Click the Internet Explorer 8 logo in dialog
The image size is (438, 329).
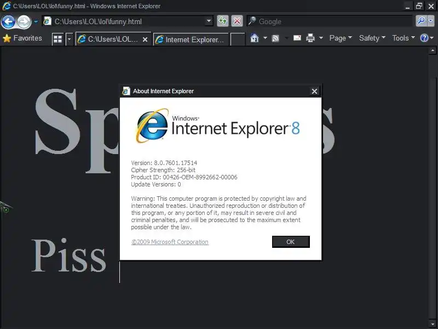point(217,127)
